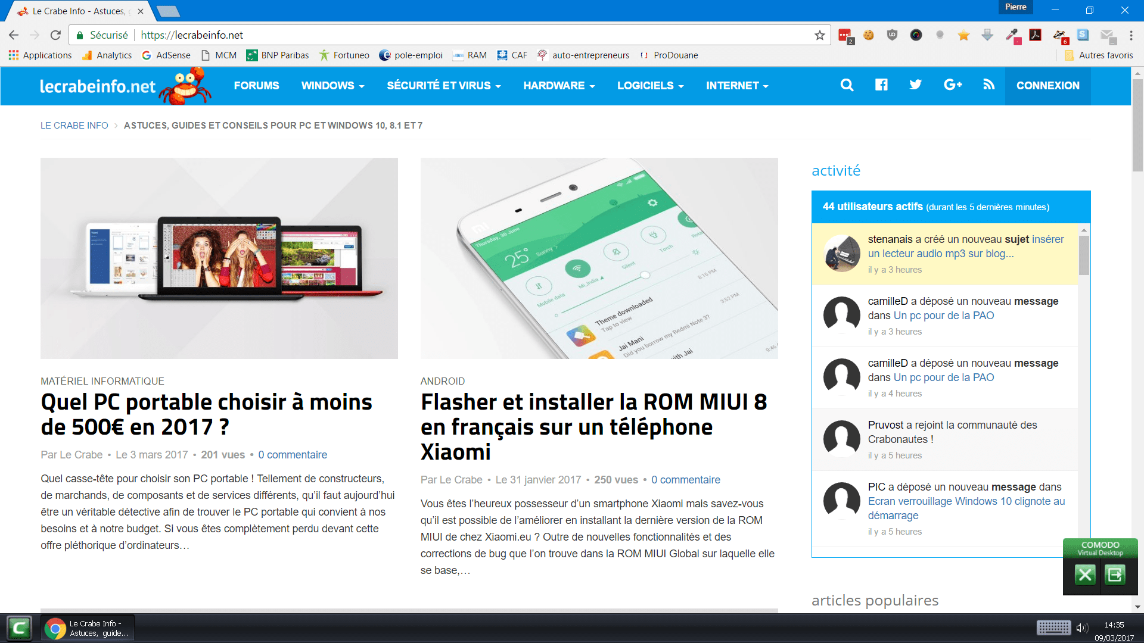Open the Privacy Badger extension
This screenshot has height=643, width=1144.
(1060, 36)
